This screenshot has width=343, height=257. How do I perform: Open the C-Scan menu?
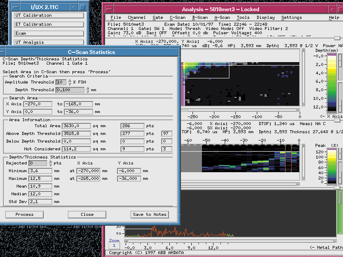pyautogui.click(x=178, y=18)
